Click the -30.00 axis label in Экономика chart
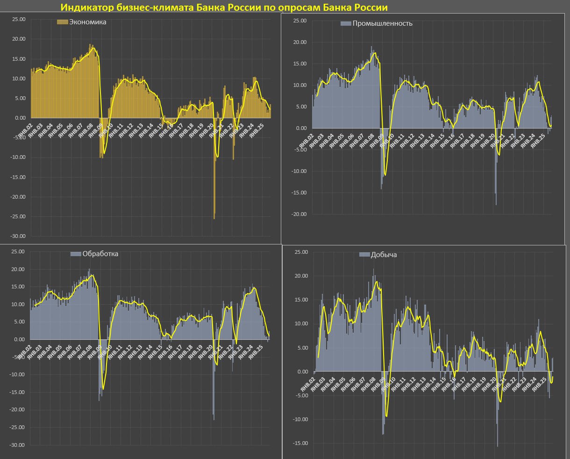This screenshot has width=570, height=459. coord(19,236)
